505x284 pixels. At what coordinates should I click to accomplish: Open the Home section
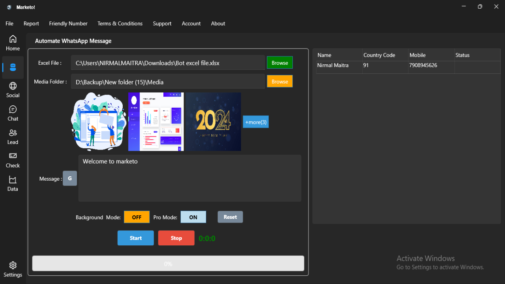[13, 43]
